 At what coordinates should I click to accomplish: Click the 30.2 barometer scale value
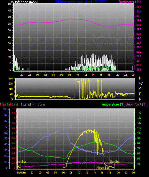[x=139, y=7]
